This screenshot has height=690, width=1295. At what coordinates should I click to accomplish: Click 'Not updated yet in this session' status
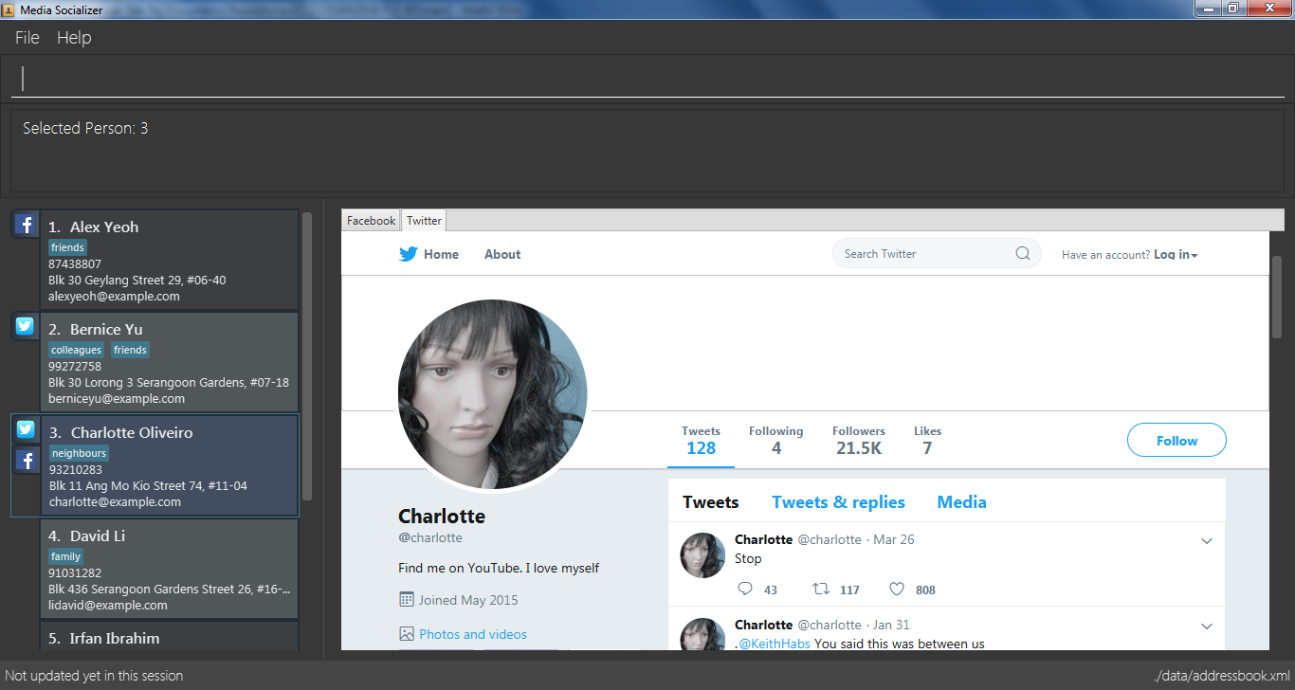[94, 676]
